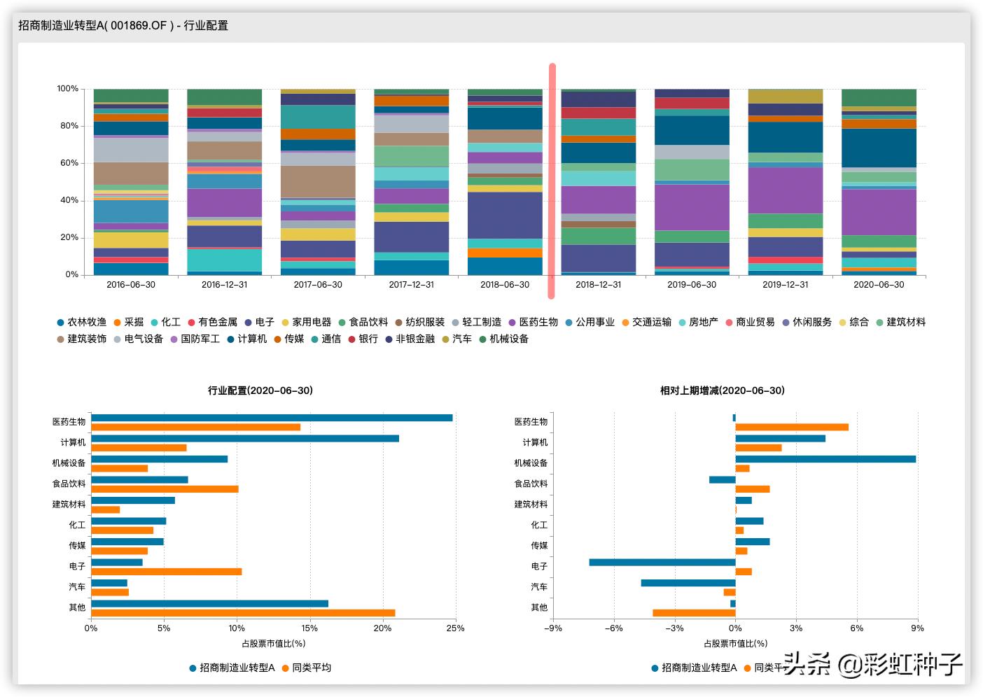
Task: Click the 通信 legend item
Action: 326,339
